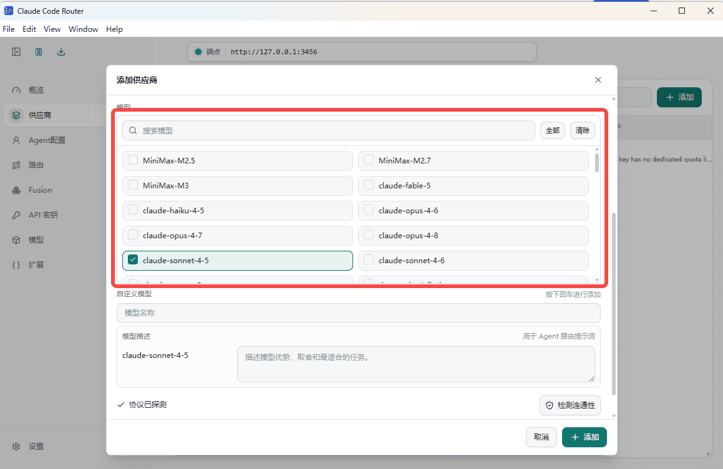Click 全部 to select all models

click(x=553, y=130)
